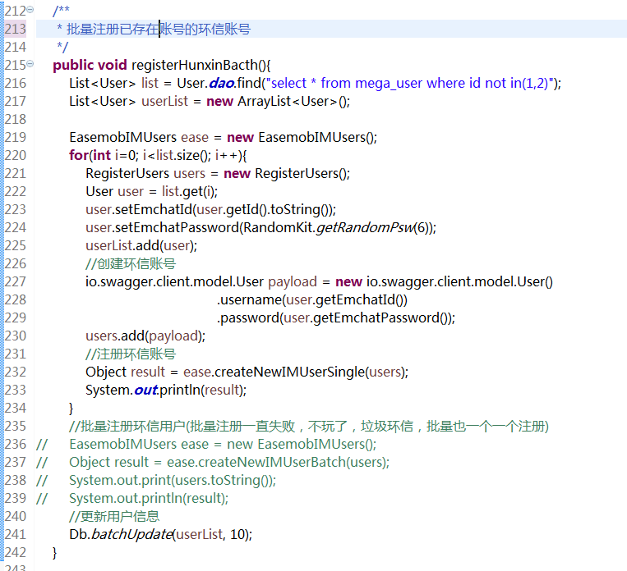Click line number 227 in the gutter
Viewport: 627px width, 571px height.
15,282
